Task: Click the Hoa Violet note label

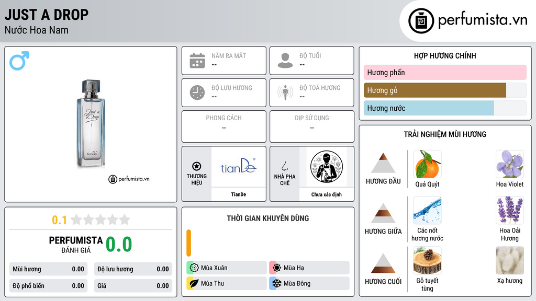Action: click(510, 184)
